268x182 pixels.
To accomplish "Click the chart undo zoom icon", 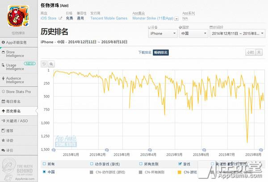I will (x=44, y=64).
